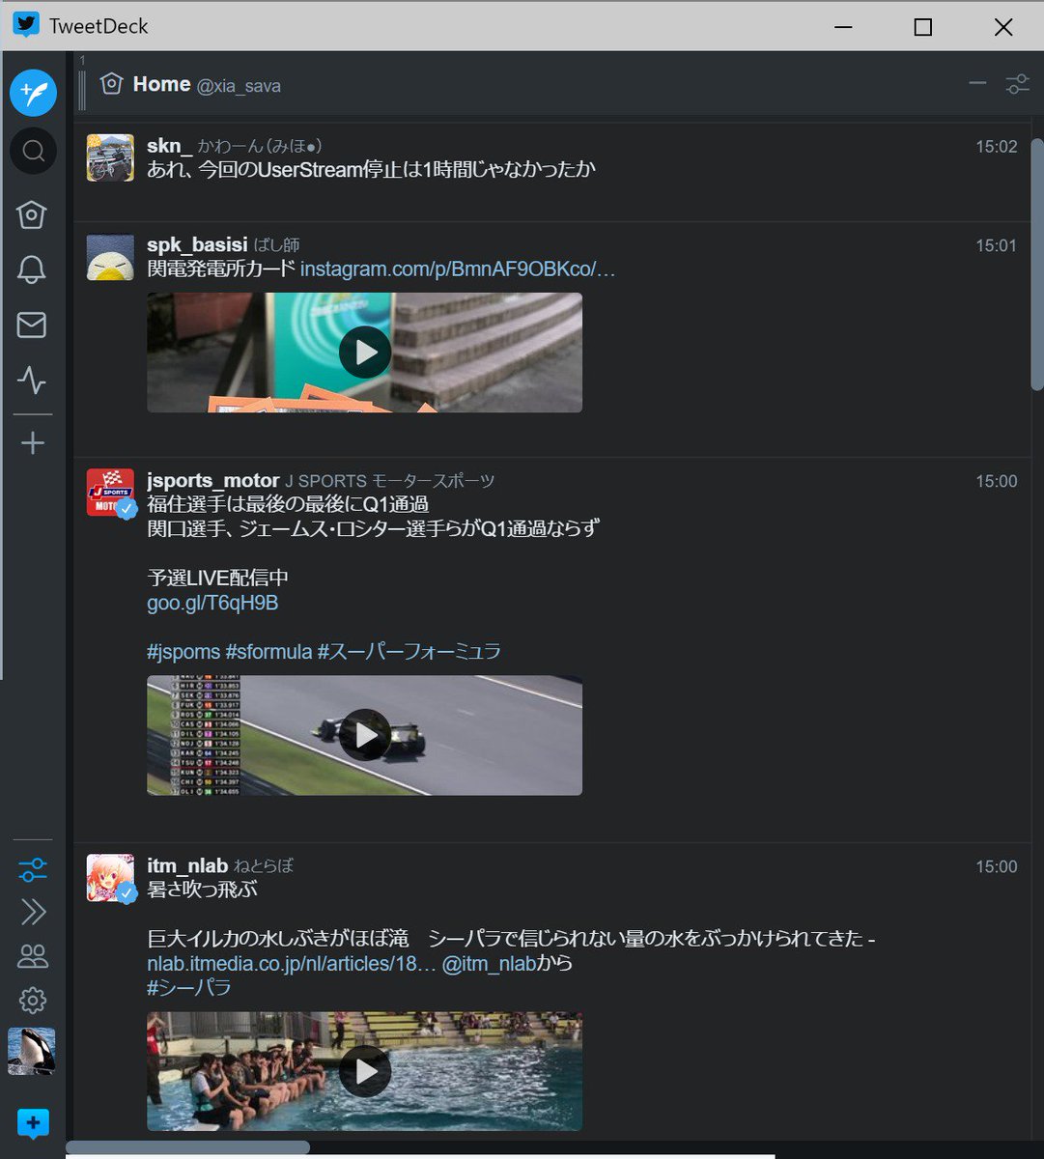Click the jsports_motor username
Viewport: 1044px width, 1159px height.
pos(212,480)
